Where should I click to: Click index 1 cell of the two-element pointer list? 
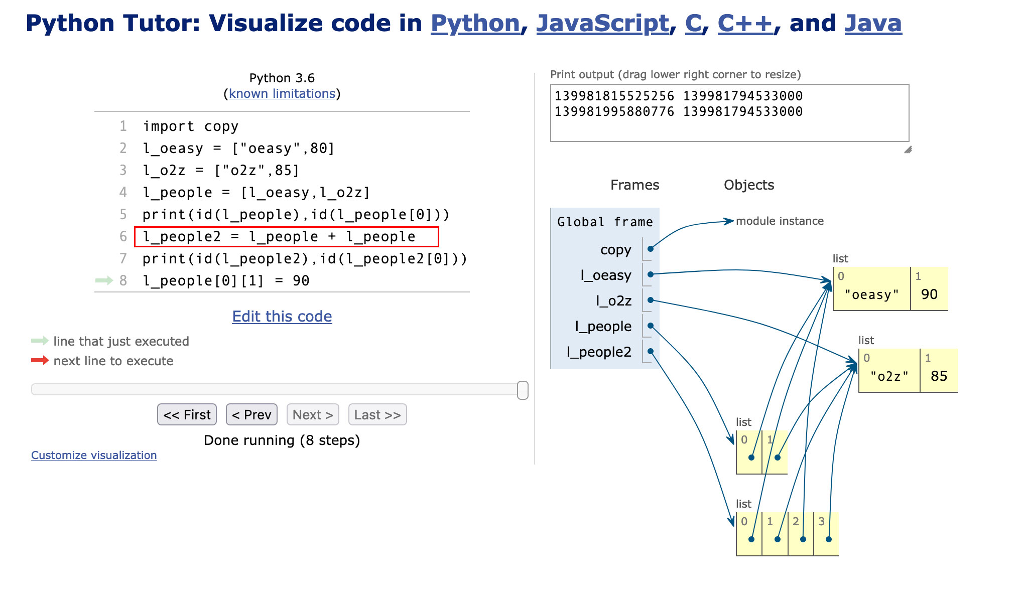tap(775, 452)
